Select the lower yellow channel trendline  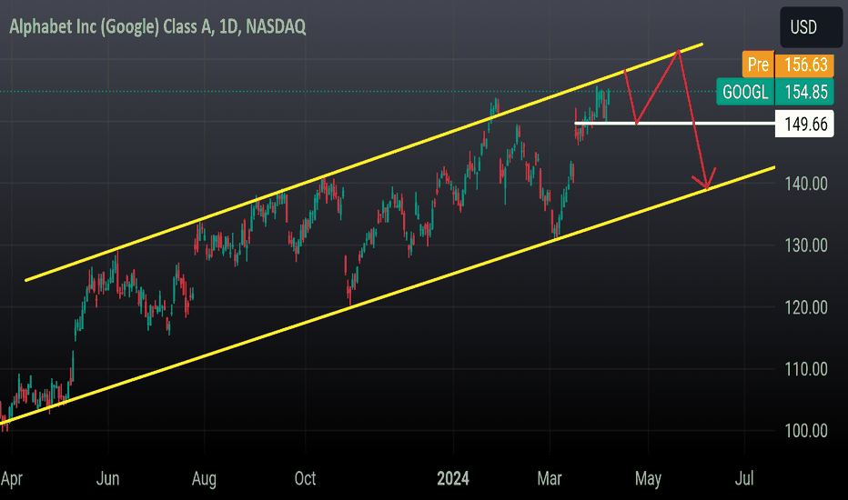[388, 295]
